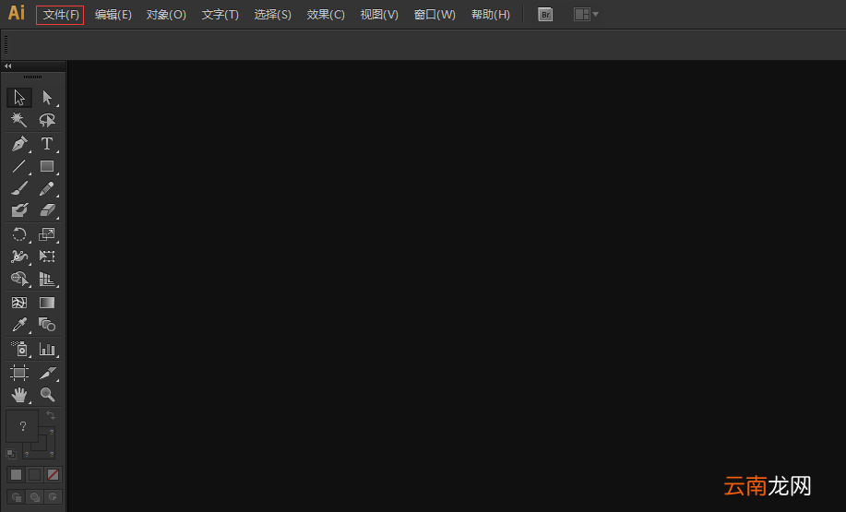
Task: Select the Shape Builder tool
Action: pos(18,279)
